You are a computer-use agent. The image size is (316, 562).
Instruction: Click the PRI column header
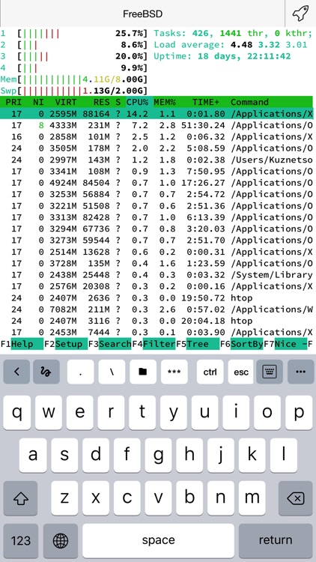[13, 102]
